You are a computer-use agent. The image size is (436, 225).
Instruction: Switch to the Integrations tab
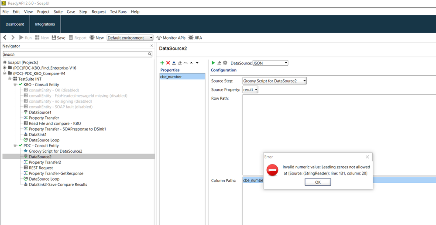(x=45, y=24)
